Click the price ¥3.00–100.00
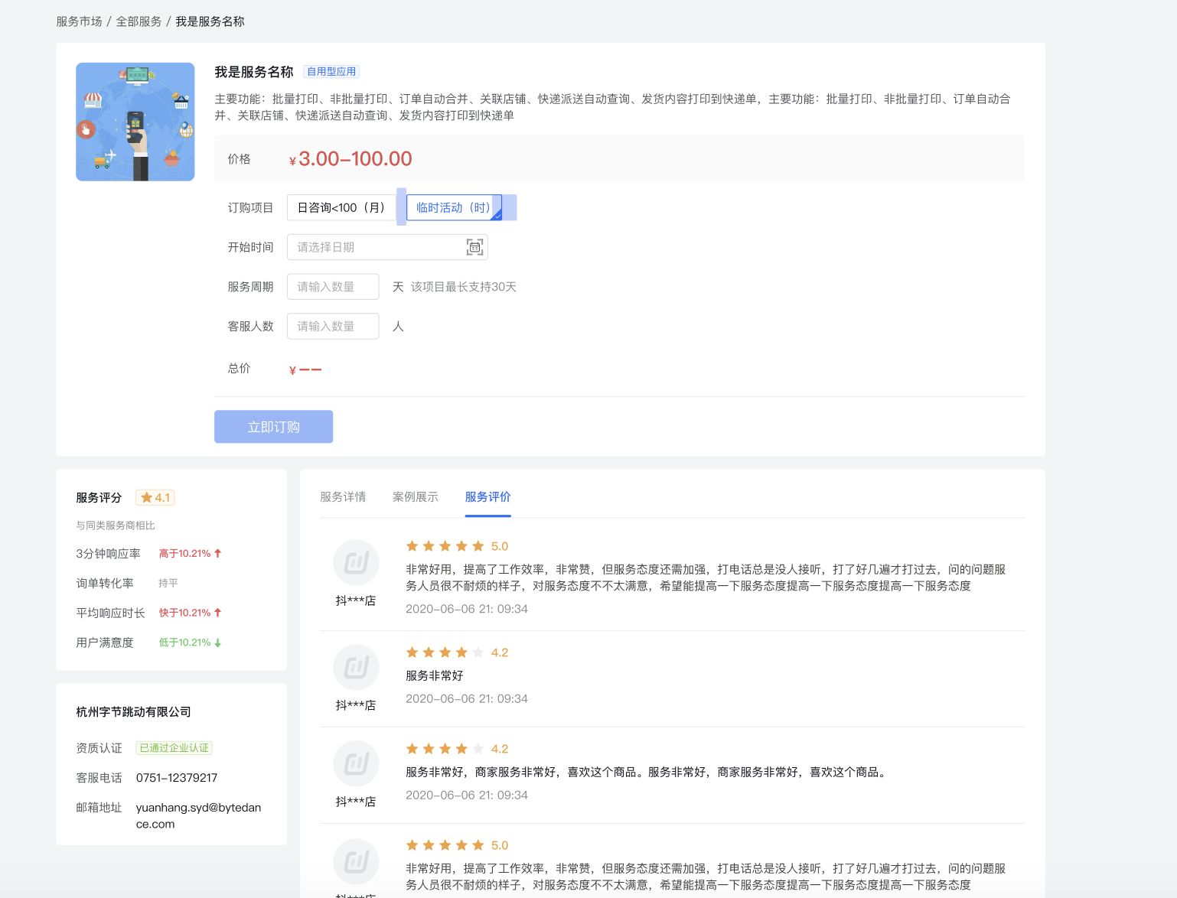Viewport: 1177px width, 898px height. (350, 158)
